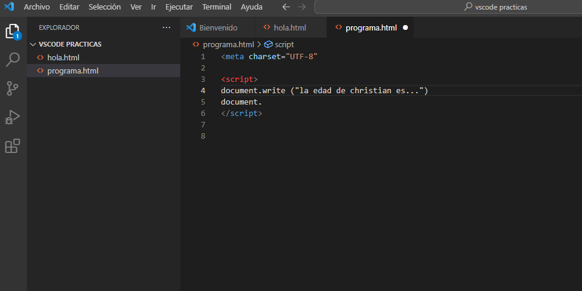Go forward with the right arrow
The height and width of the screenshot is (291, 582).
coord(302,7)
